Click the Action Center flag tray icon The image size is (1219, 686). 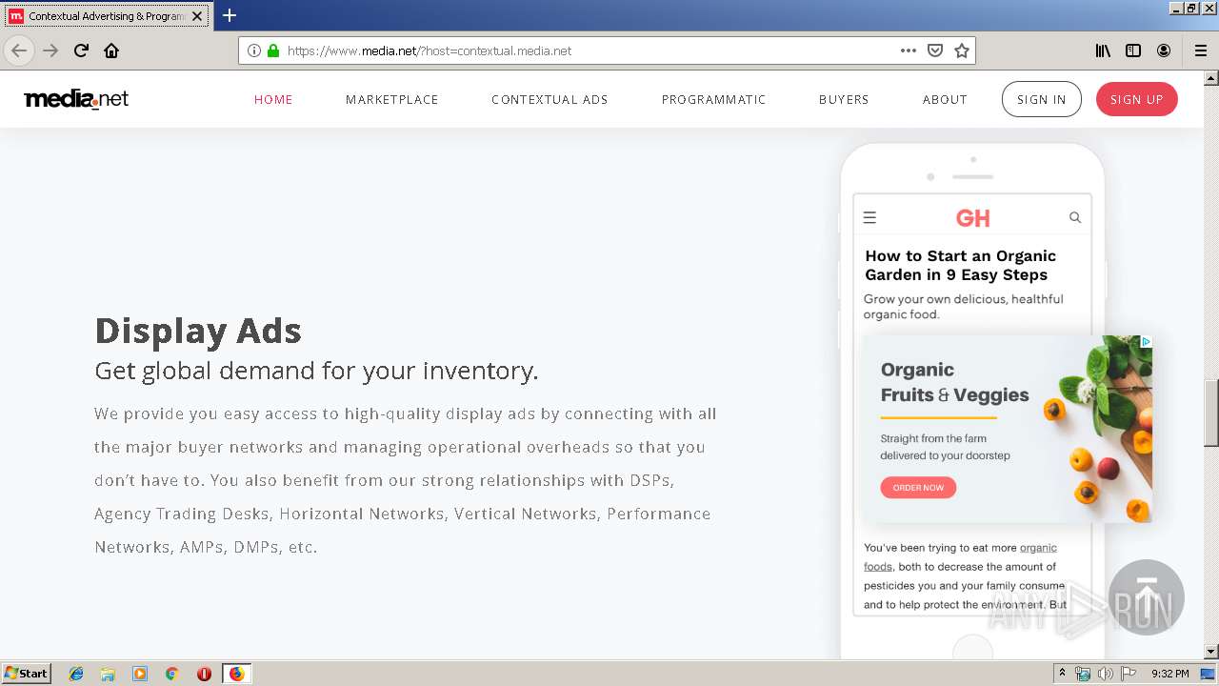pos(1129,674)
